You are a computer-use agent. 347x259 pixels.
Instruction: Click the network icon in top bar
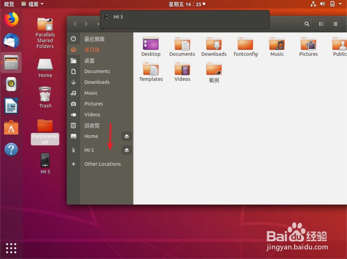click(313, 4)
